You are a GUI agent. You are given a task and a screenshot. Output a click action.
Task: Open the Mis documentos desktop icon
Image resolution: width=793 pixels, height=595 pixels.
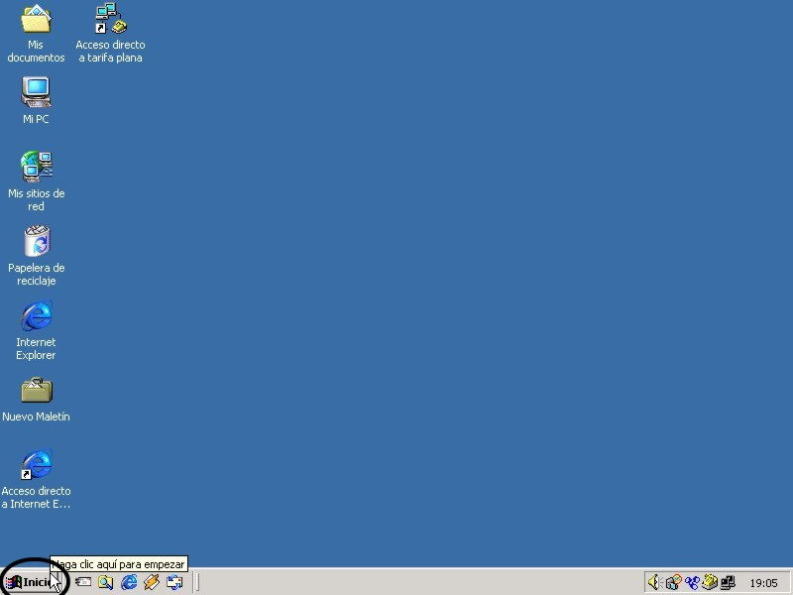[36, 34]
